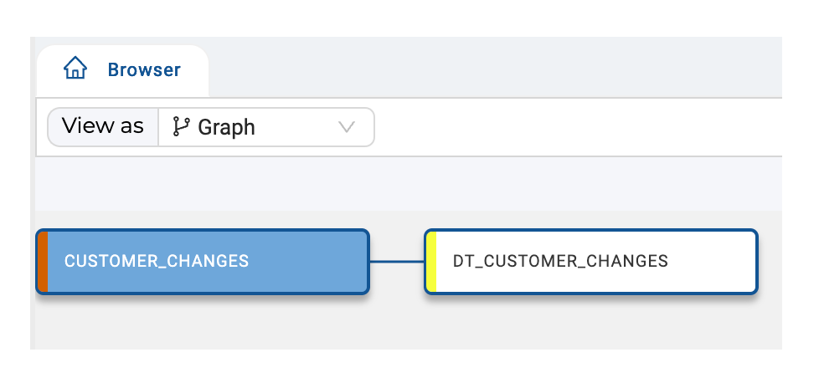Click the word Graph in the dropdown
The image size is (819, 388).
click(x=226, y=127)
